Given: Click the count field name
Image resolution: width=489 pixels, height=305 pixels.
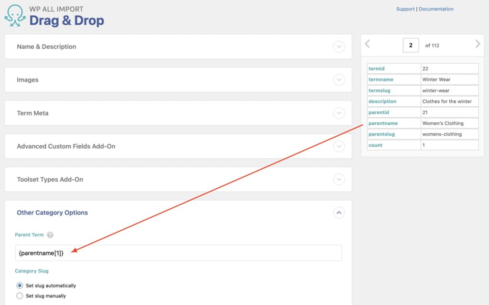Looking at the screenshot, I should [375, 145].
